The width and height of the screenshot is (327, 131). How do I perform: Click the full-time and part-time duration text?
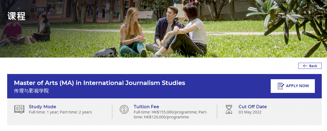(60, 112)
